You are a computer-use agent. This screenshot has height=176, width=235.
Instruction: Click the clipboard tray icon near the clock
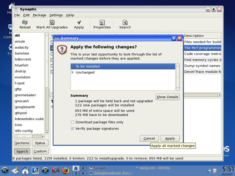[x=215, y=170]
